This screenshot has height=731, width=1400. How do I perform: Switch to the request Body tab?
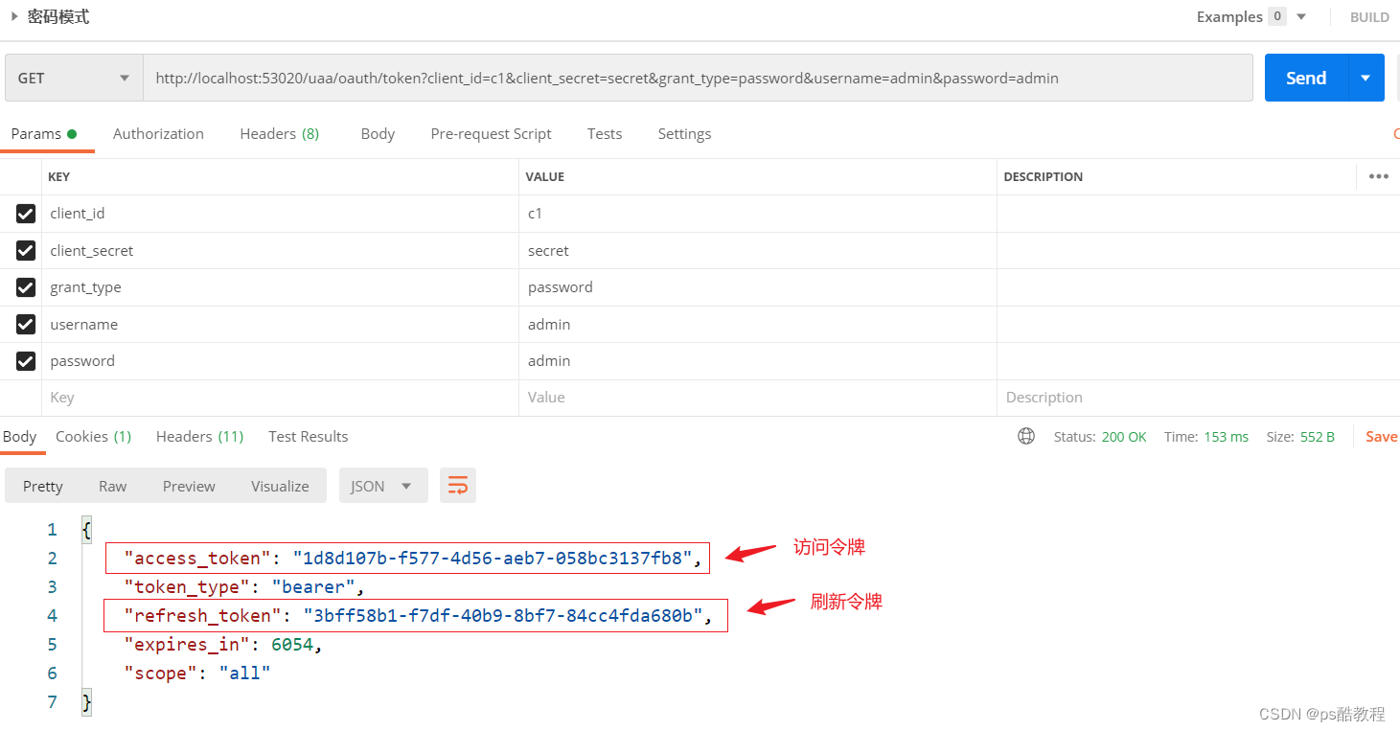378,134
